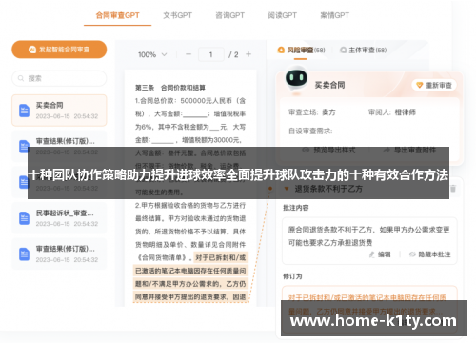Click the plus icon after / 2
The width and height of the screenshot is (476, 345).
(x=248, y=54)
